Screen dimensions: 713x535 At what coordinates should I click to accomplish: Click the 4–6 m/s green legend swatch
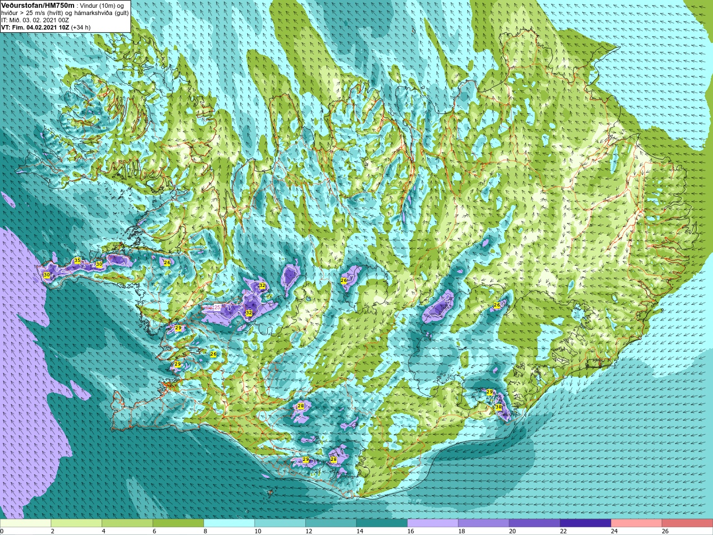tap(128, 523)
